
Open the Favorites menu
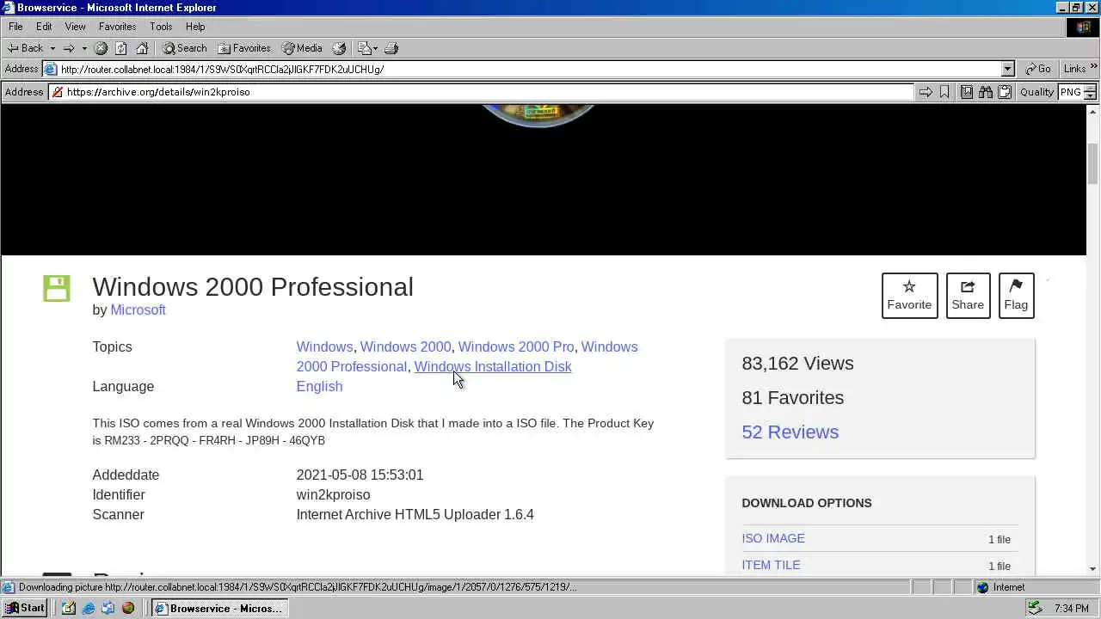pos(117,27)
